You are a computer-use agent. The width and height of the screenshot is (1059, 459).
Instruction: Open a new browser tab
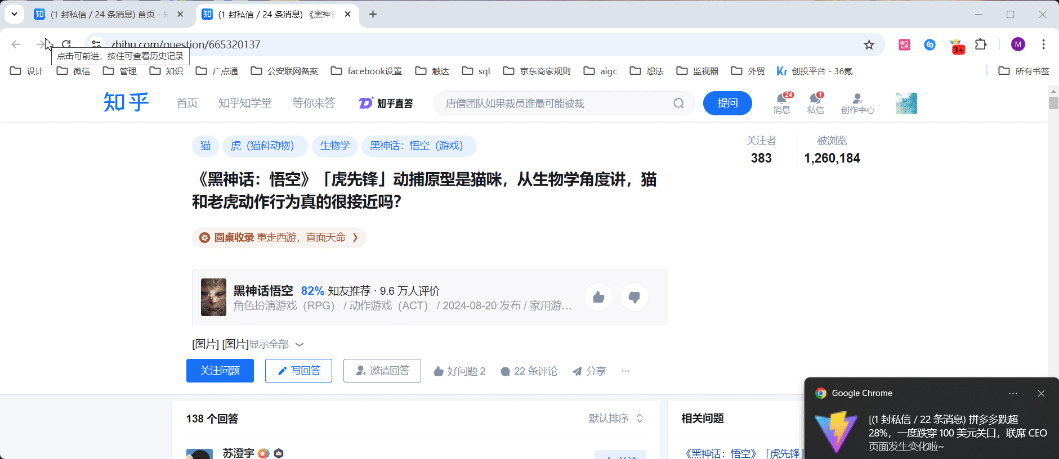[373, 14]
